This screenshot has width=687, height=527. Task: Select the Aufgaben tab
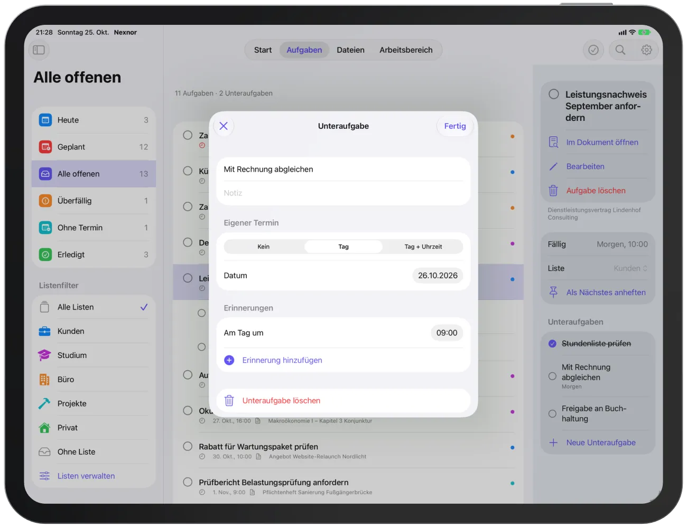(304, 50)
